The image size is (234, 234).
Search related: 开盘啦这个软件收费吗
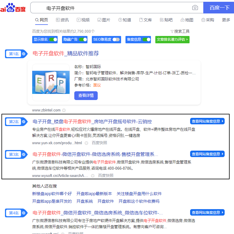click(x=139, y=201)
